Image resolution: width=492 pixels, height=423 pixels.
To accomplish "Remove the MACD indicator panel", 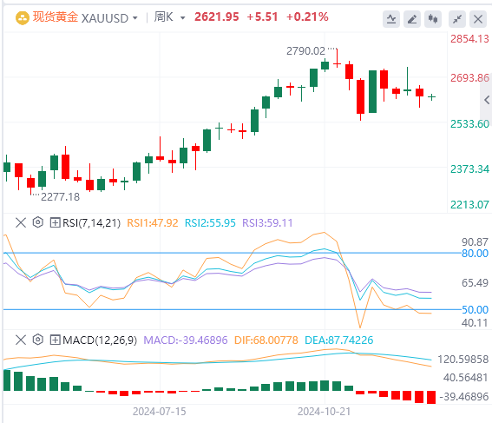I will click(21, 340).
